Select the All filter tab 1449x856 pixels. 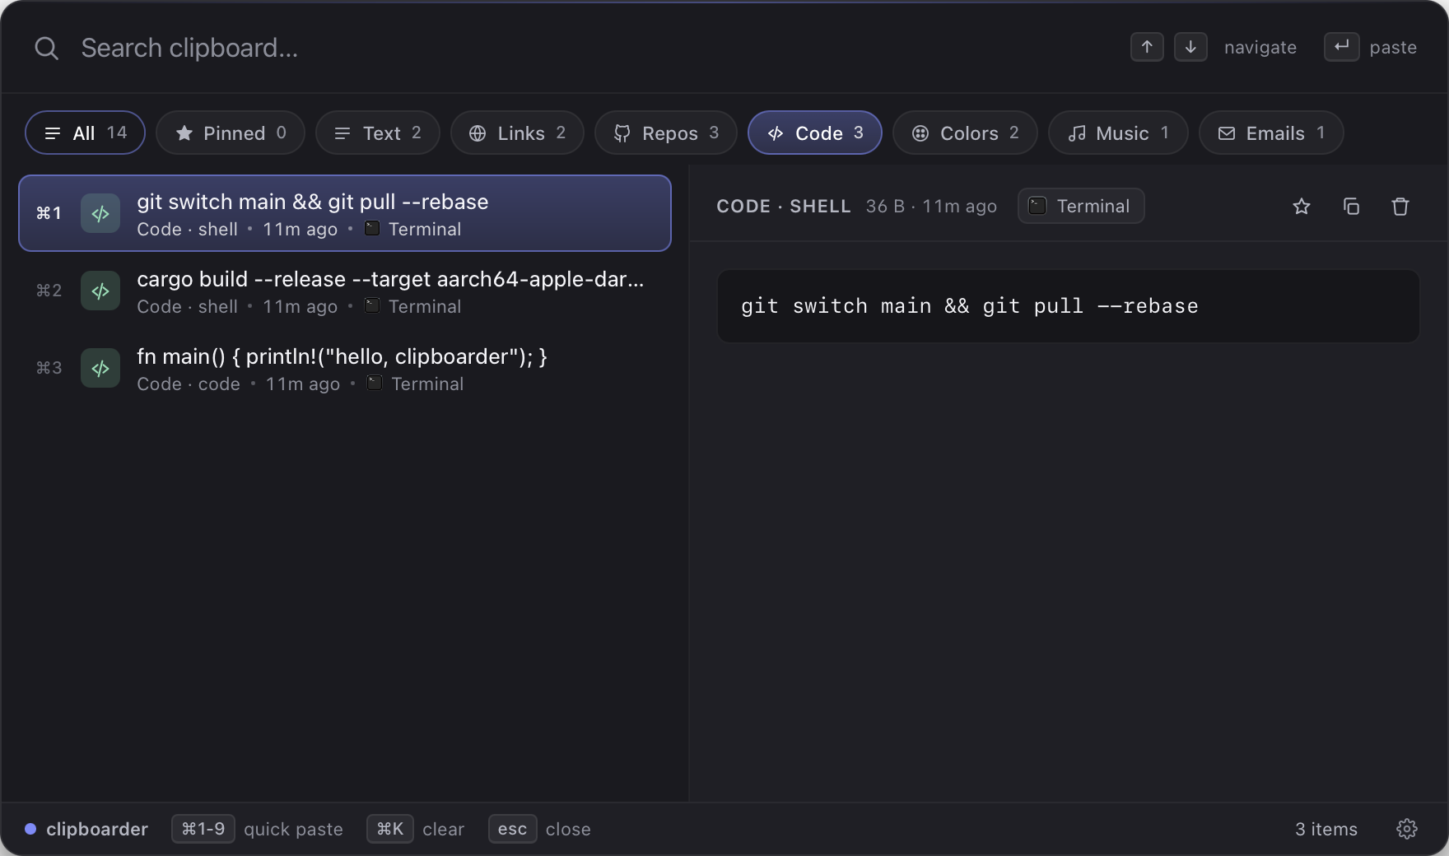(x=86, y=133)
